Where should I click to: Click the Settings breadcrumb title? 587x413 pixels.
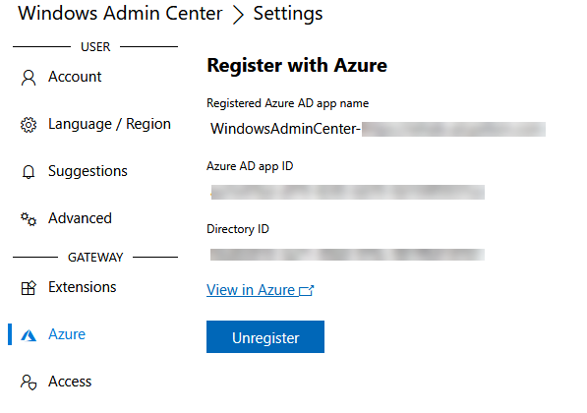coord(287,14)
